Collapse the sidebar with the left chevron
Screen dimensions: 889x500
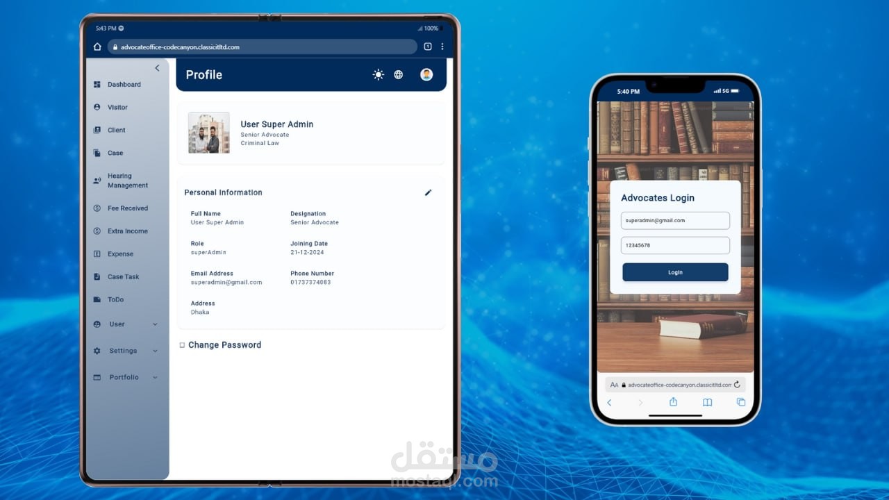click(157, 67)
